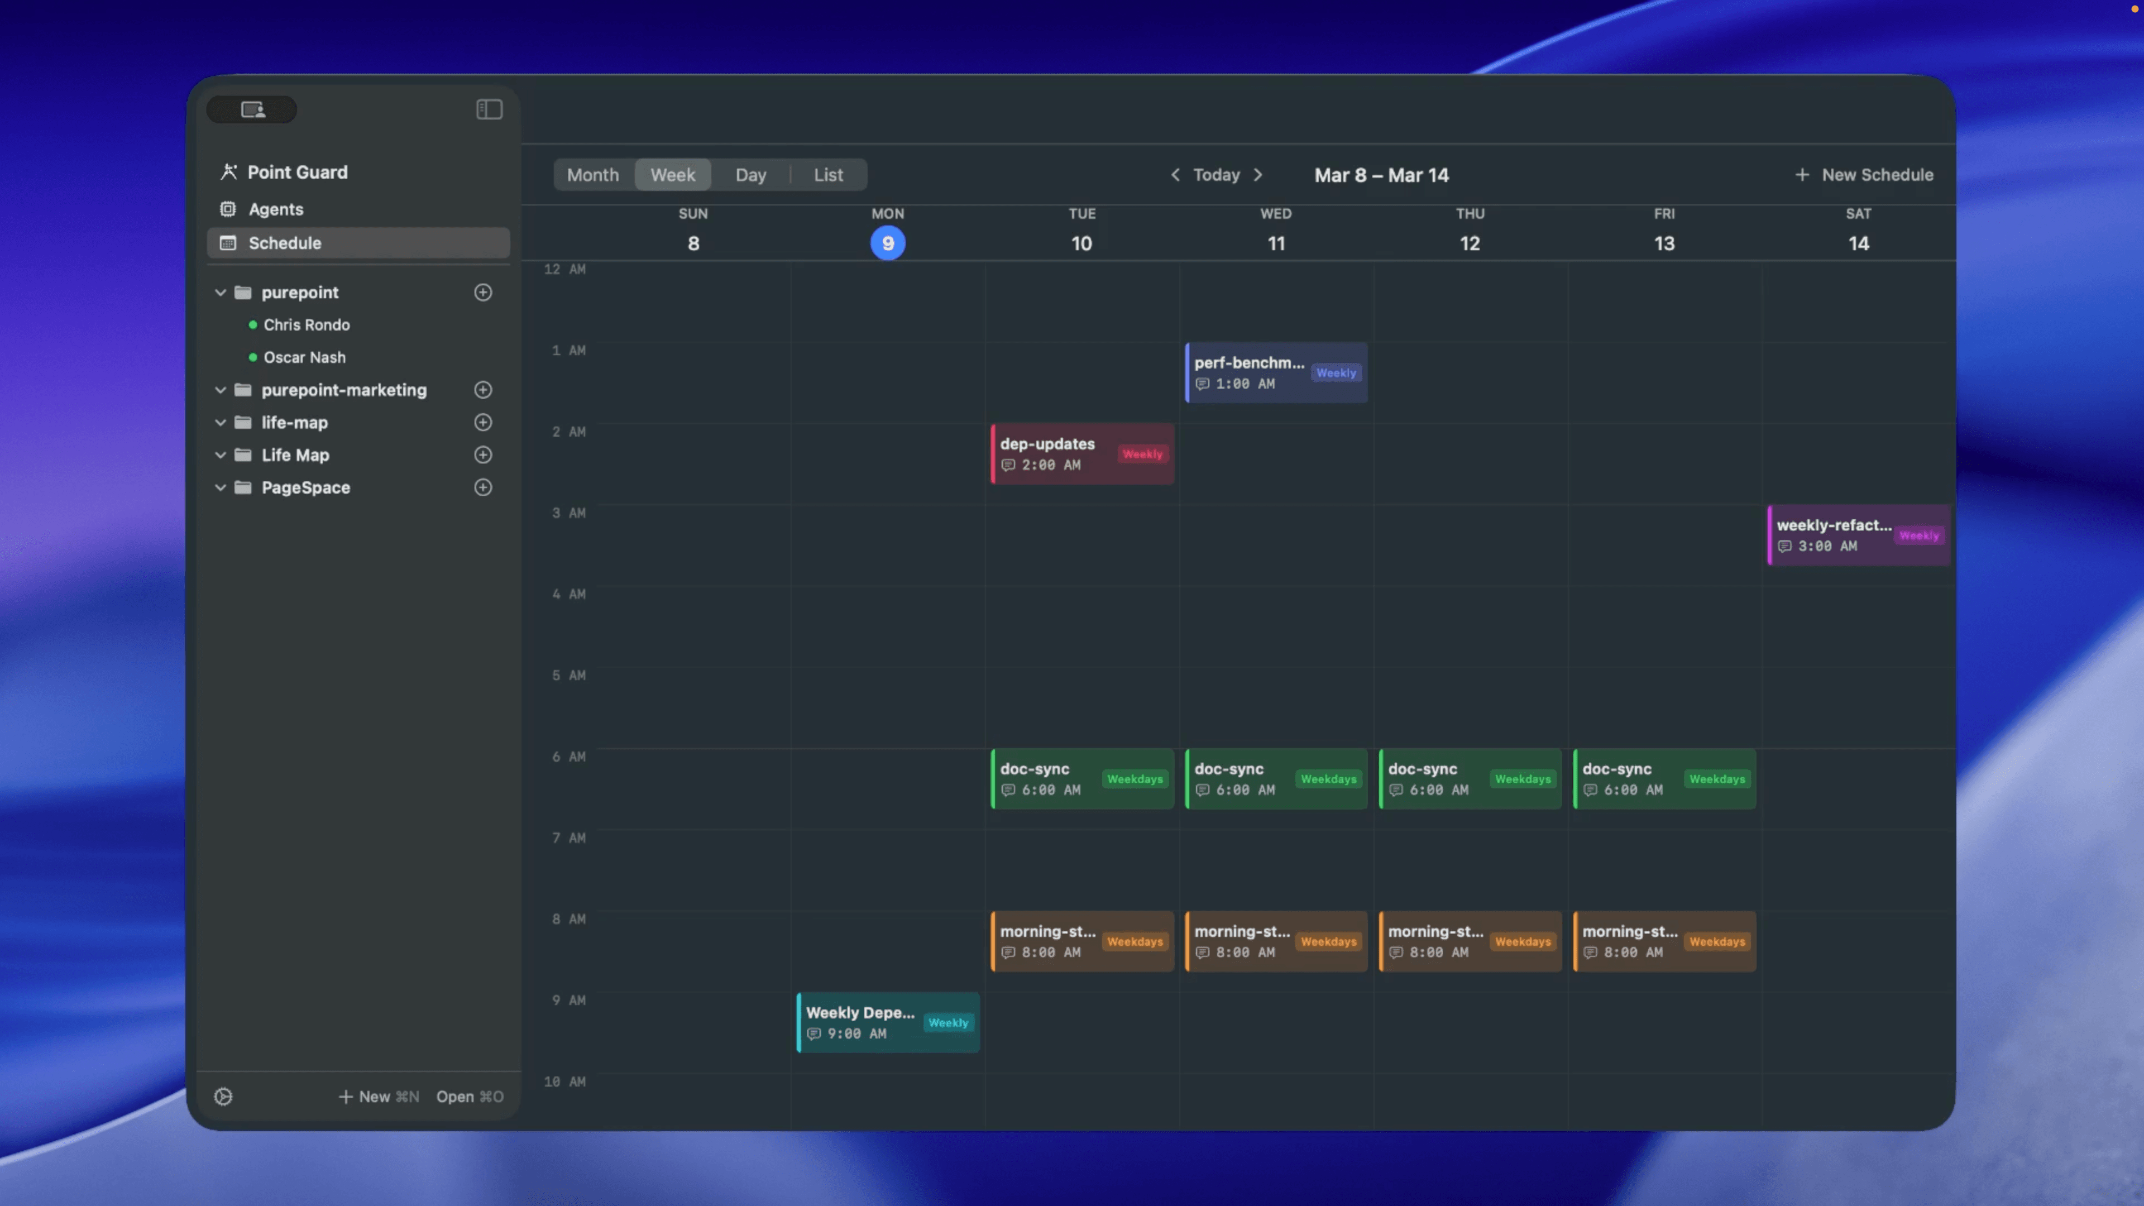This screenshot has height=1206, width=2144.
Task: Open Friday doc-sync event
Action: click(1664, 779)
